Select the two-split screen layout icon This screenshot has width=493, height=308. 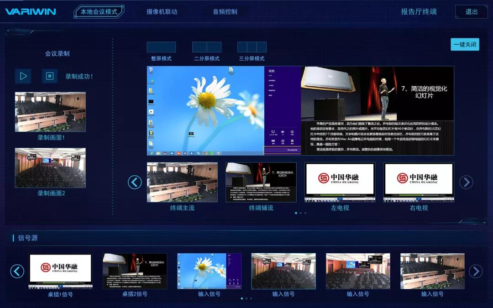(206, 47)
